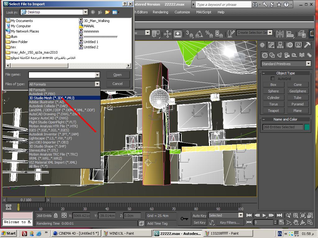Toggle the Spinner Snap icon

[219, 34]
